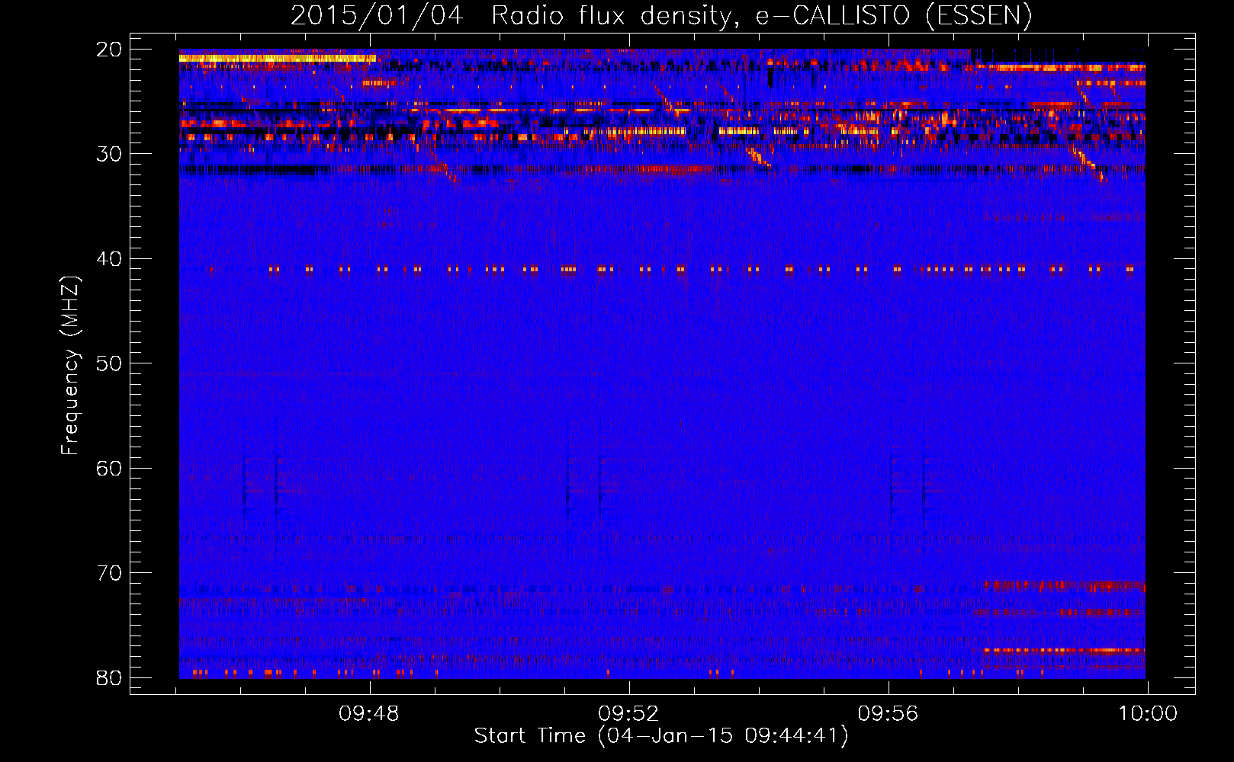Click the 40 MHz frequency tick label

point(109,259)
